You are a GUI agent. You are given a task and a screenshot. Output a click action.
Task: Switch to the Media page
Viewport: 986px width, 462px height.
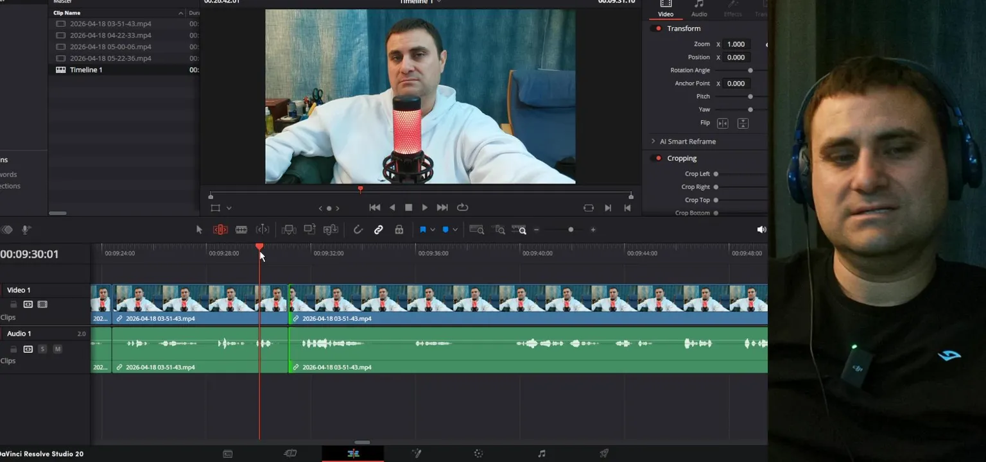click(227, 454)
